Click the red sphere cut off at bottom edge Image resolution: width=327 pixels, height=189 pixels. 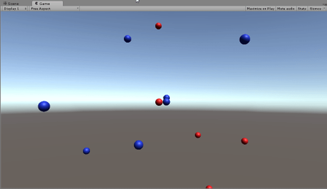click(x=209, y=187)
